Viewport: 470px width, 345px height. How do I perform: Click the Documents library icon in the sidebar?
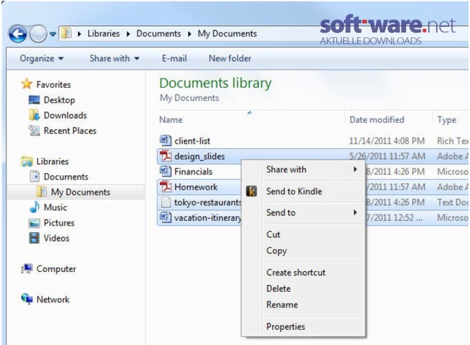[x=34, y=177]
